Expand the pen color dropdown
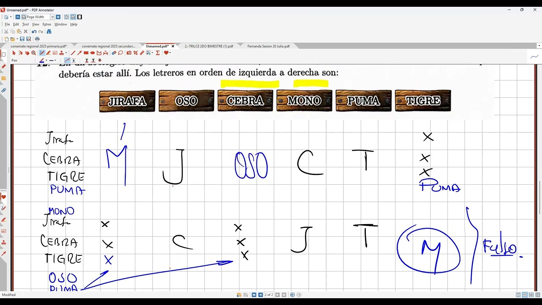542x305 pixels. pos(46,60)
